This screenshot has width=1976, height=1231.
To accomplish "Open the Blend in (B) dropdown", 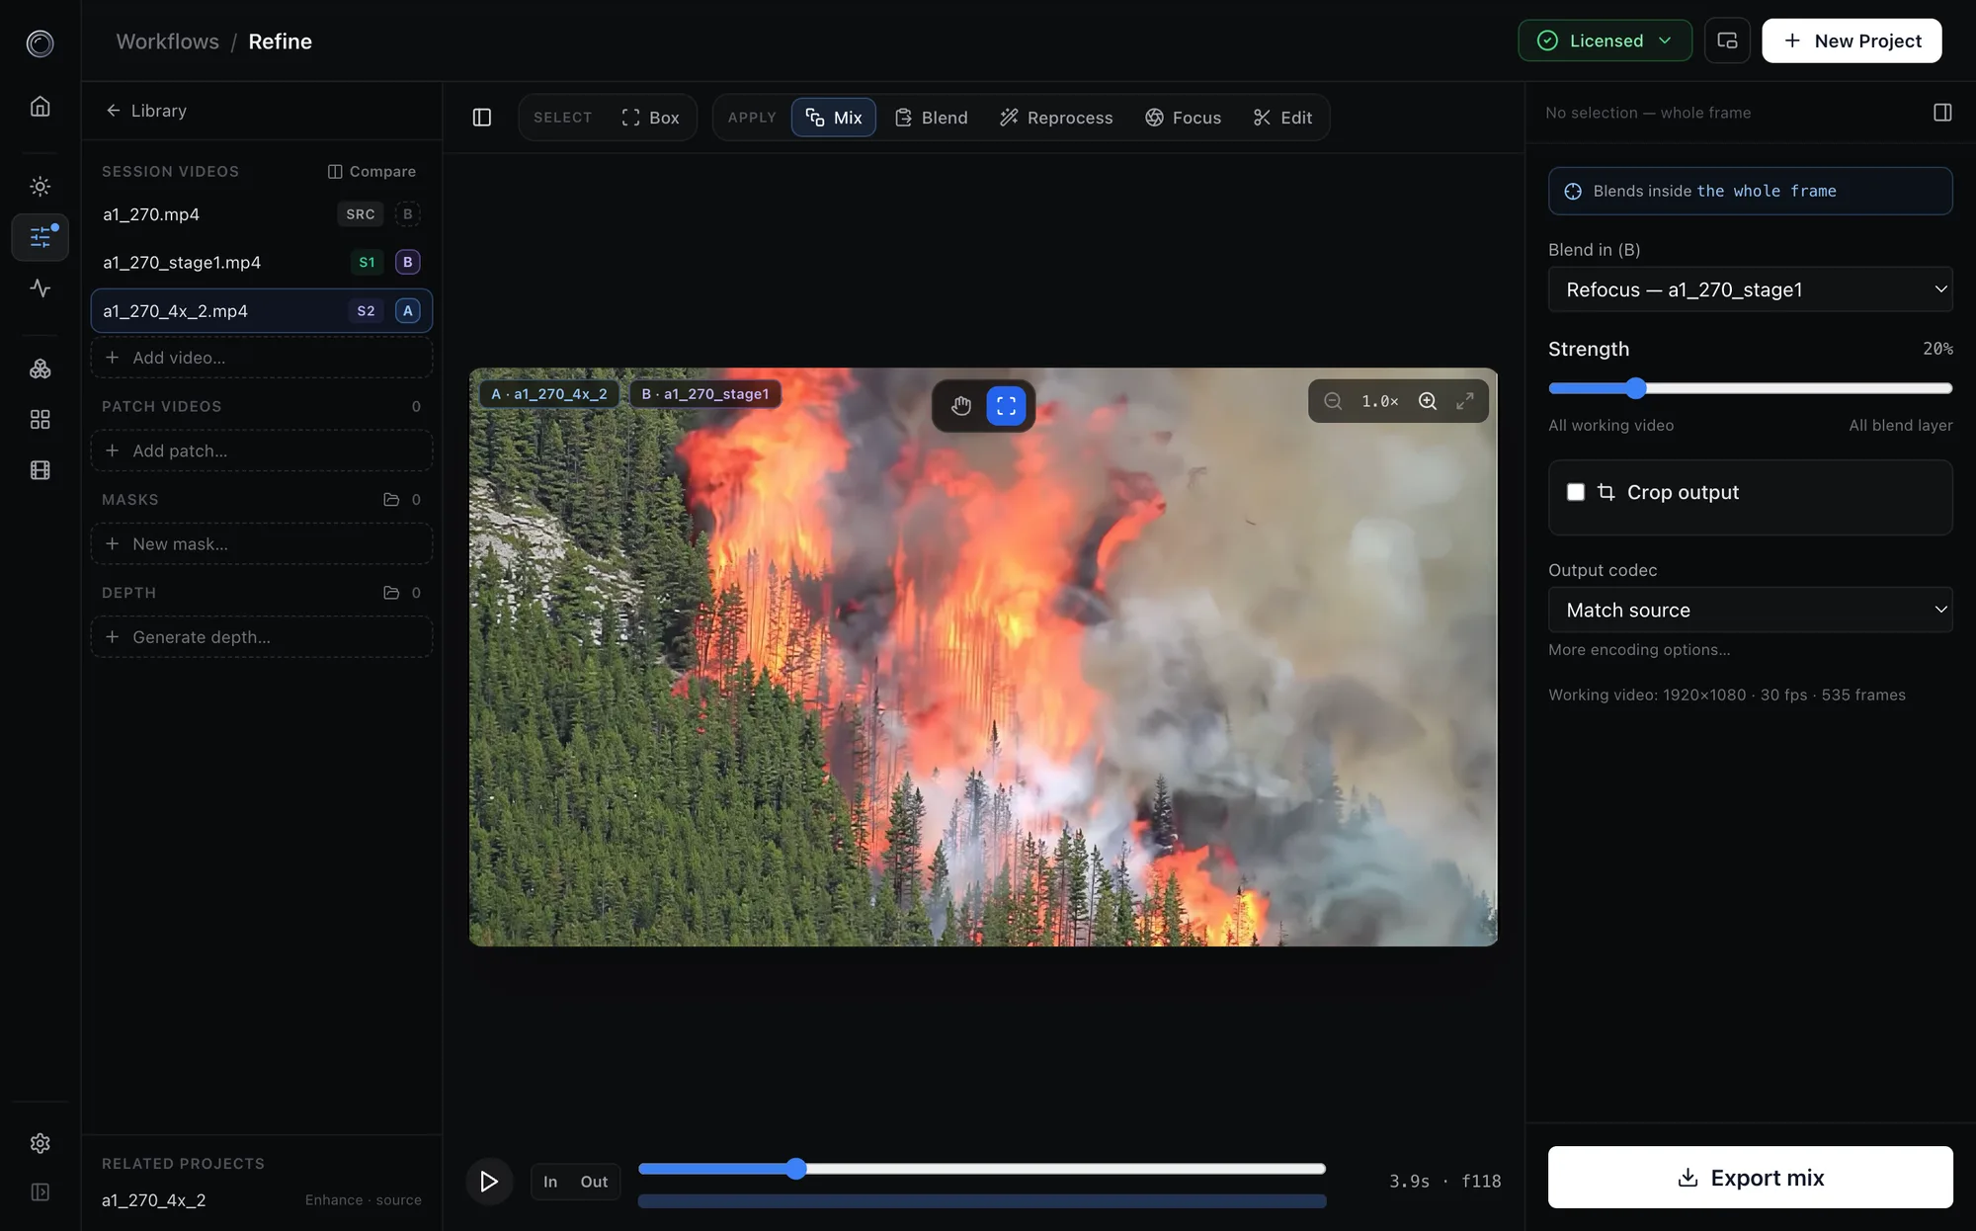I will pos(1750,289).
